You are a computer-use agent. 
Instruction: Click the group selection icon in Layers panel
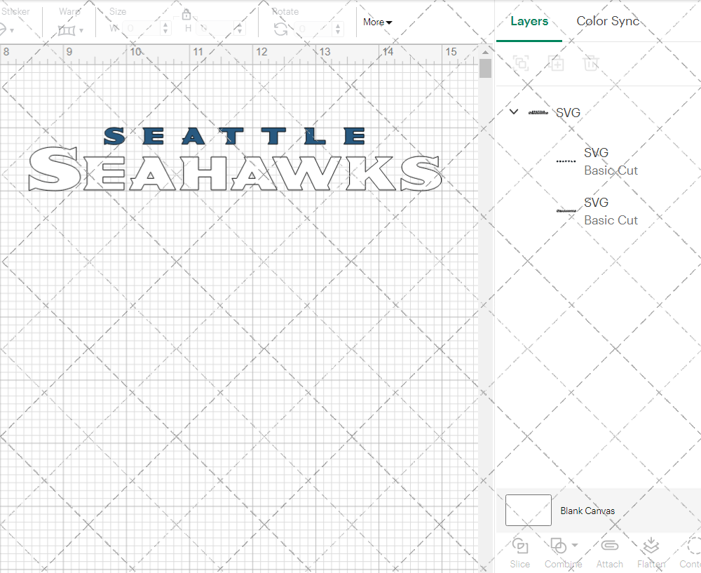coord(520,64)
